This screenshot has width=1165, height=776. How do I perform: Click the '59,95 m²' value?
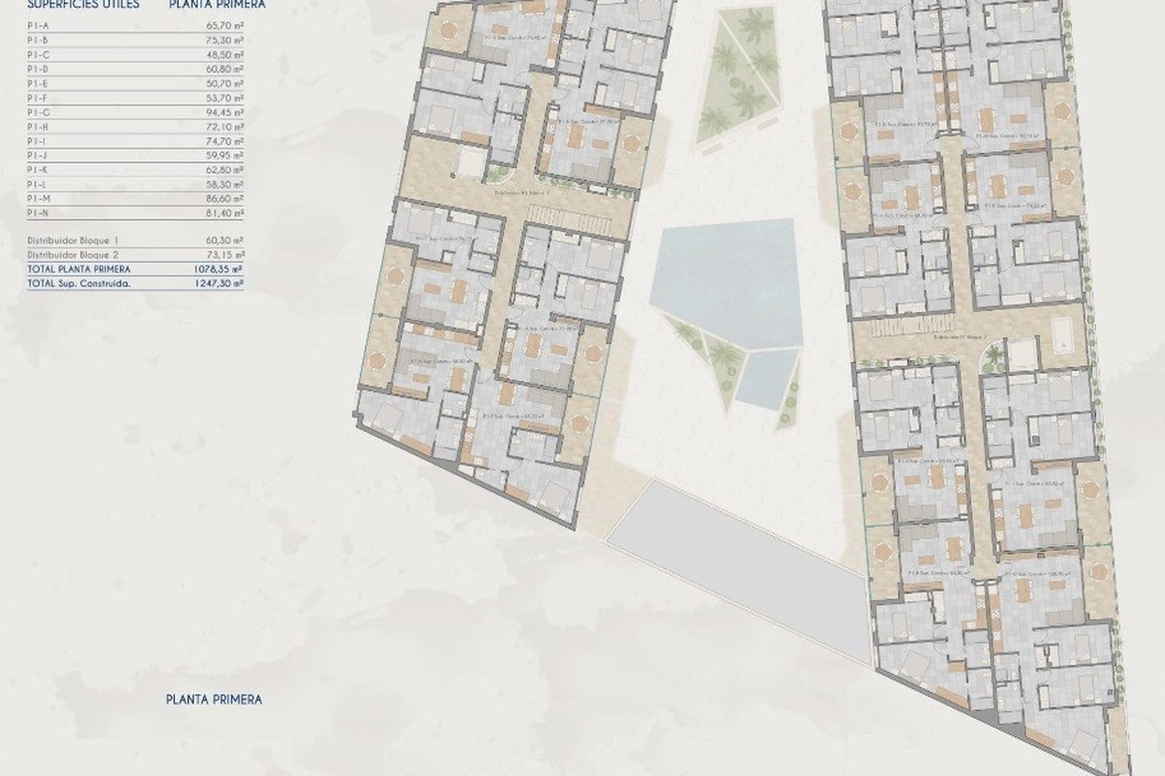225,156
